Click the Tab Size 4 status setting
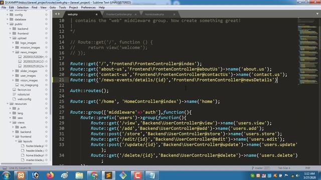 pyautogui.click(x=284, y=168)
